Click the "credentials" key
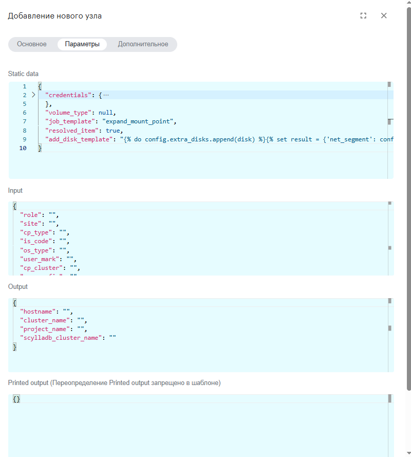This screenshot has width=411, height=457. (68, 95)
